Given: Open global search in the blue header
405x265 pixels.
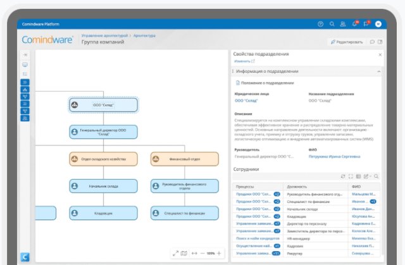Looking at the screenshot, I should pyautogui.click(x=332, y=24).
